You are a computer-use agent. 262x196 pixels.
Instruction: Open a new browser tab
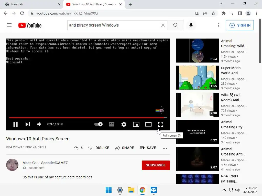(130, 4)
